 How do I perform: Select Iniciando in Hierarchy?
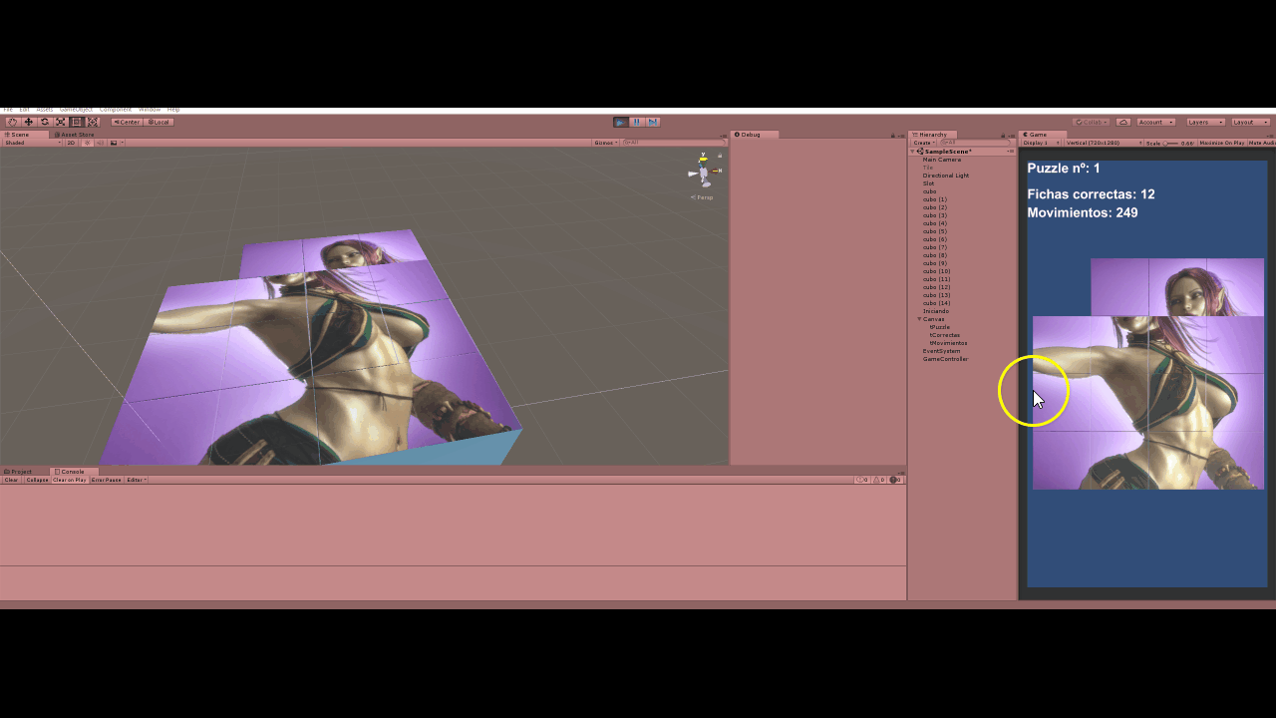[935, 311]
